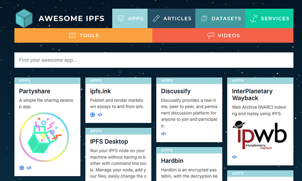Screen dimensions: 302x181
Task: Open the Hardbin card title
Action: (172, 161)
